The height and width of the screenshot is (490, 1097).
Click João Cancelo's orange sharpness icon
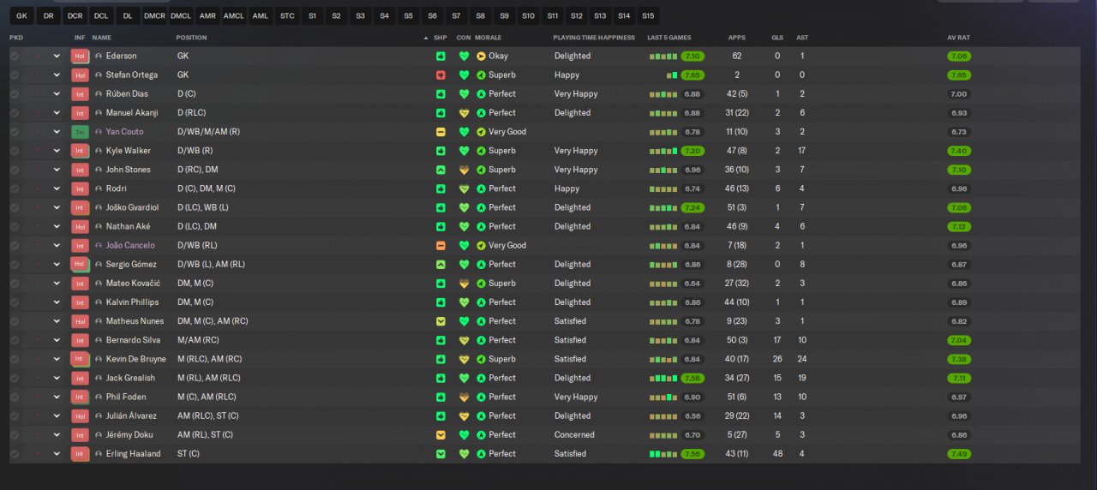click(441, 246)
